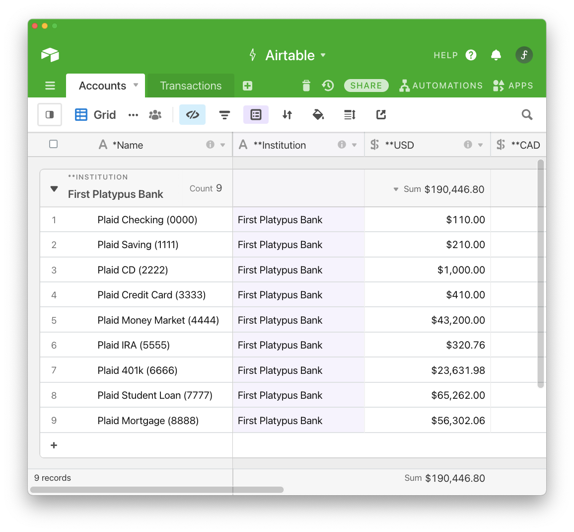
Task: Open the search magnifier icon
Action: [x=527, y=115]
